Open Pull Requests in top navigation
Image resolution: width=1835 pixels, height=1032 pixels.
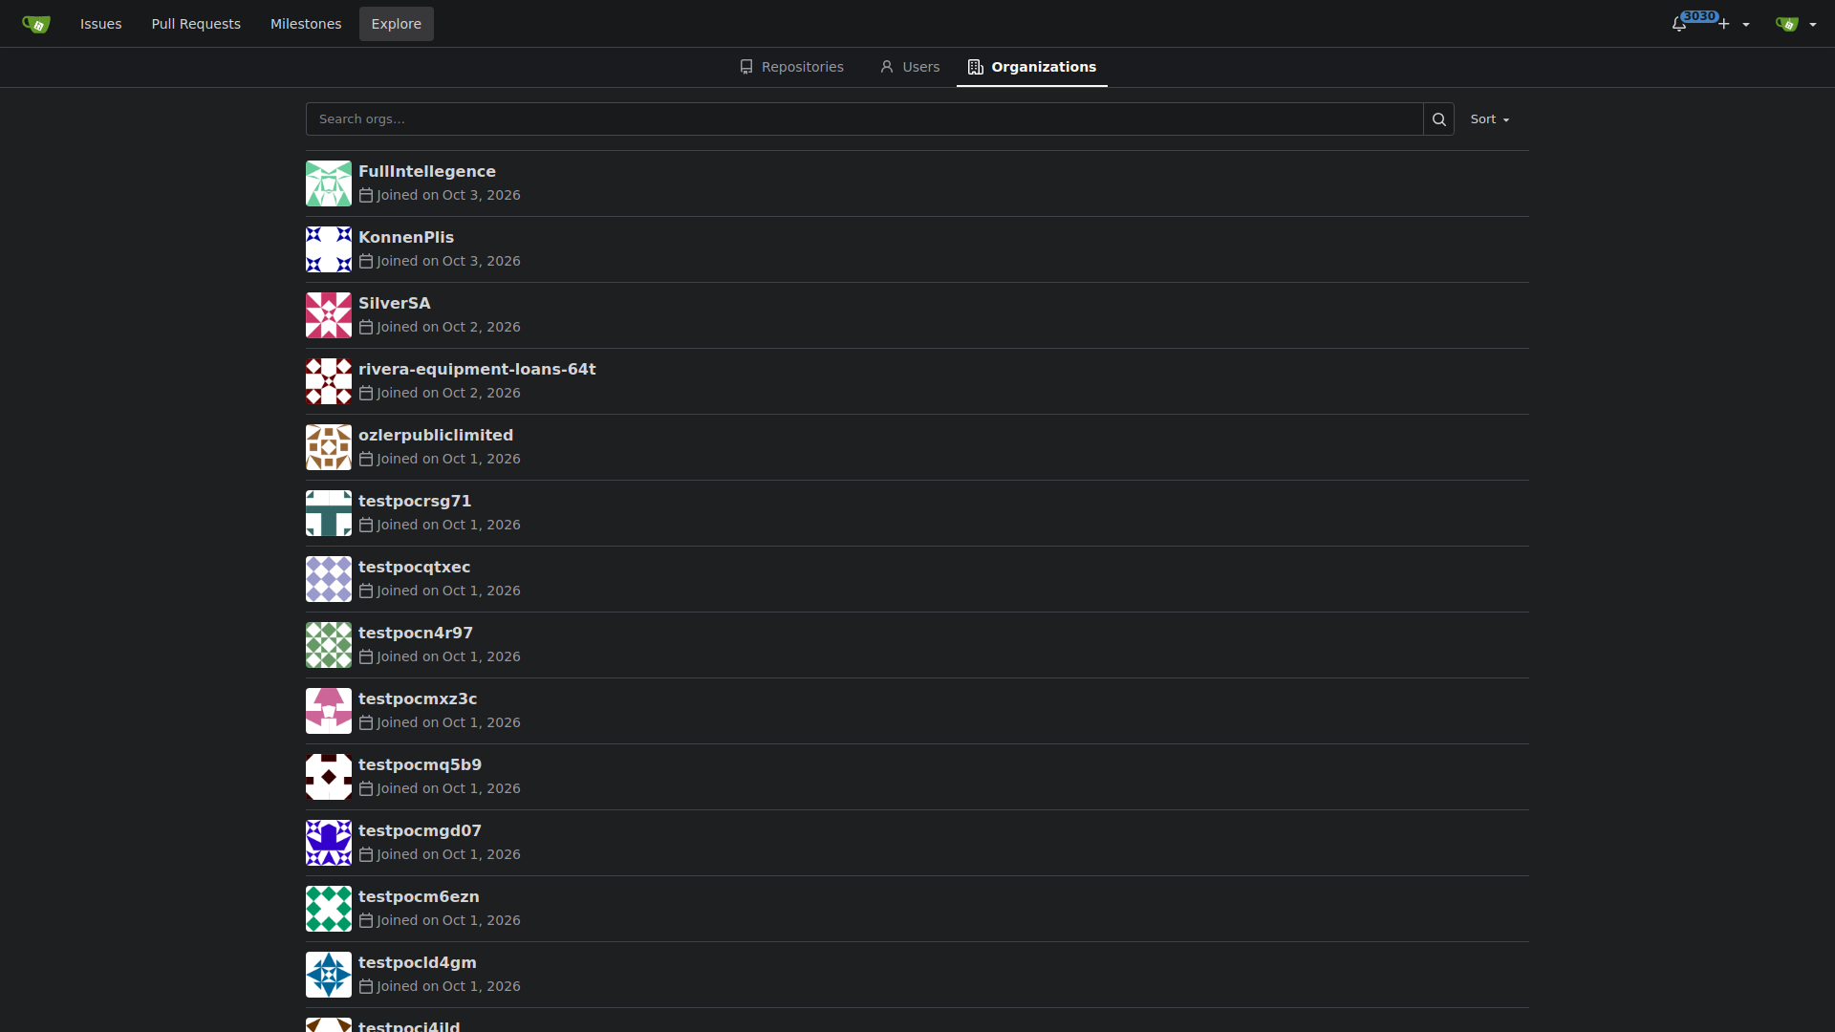click(196, 24)
